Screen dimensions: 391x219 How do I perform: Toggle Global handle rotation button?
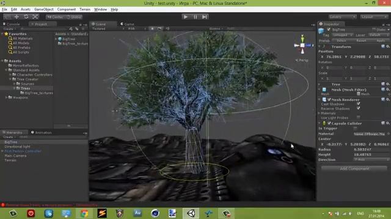(74, 17)
